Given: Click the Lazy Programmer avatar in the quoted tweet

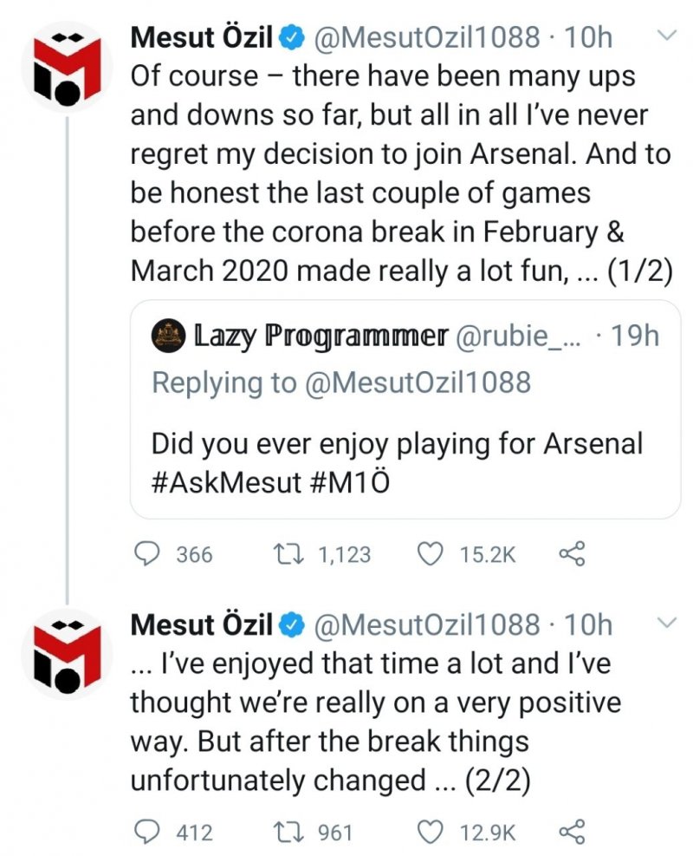Looking at the screenshot, I should coord(168,336).
